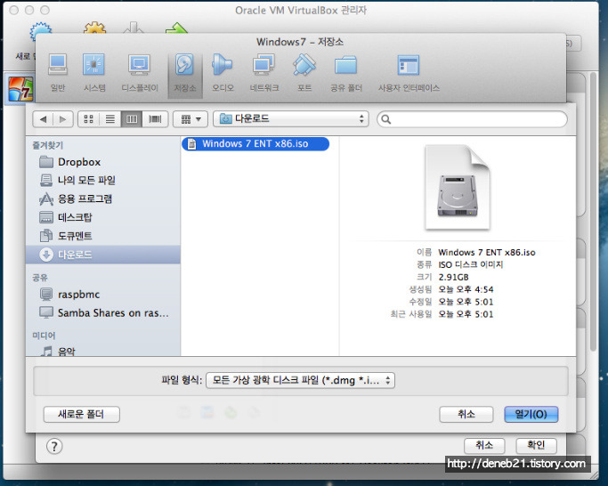The image size is (608, 486).
Task: Click 취소 in the settings window
Action: point(484,445)
